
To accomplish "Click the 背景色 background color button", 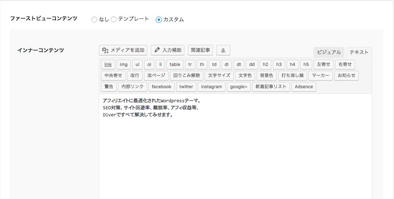I will 267,76.
